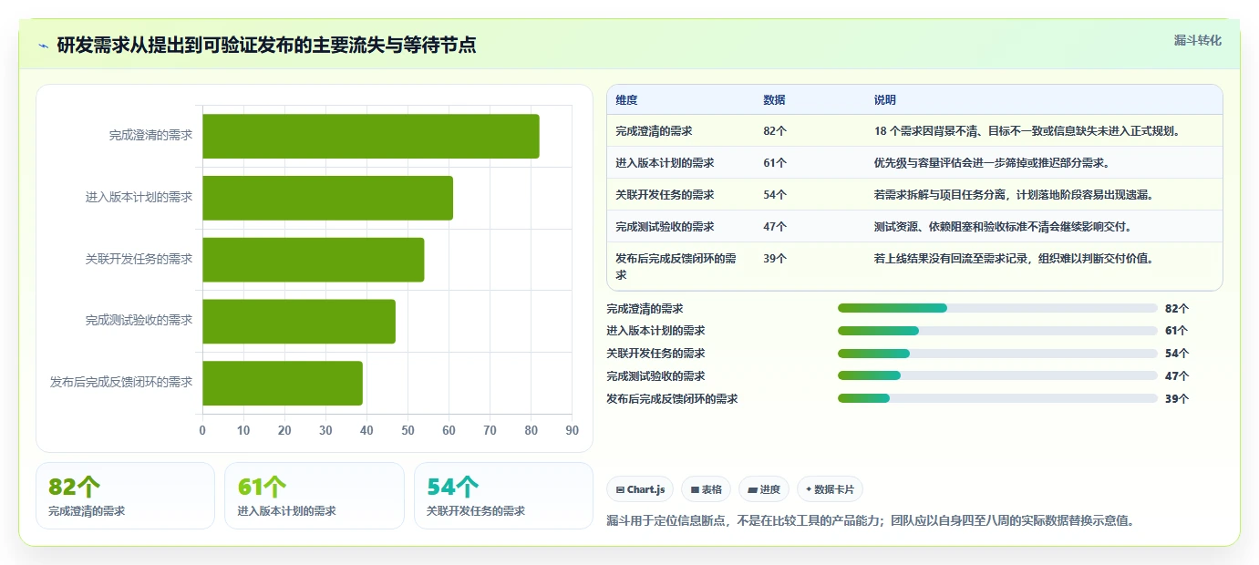
Task: Click the chart bar for 进入版本计划的需求
Action: click(327, 198)
